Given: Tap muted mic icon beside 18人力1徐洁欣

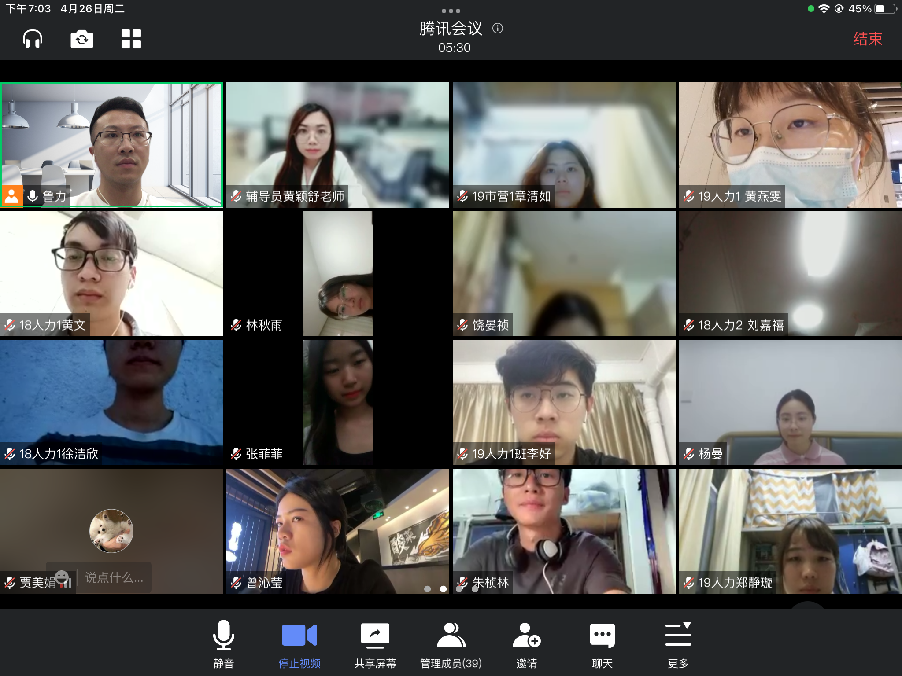Looking at the screenshot, I should click(10, 454).
